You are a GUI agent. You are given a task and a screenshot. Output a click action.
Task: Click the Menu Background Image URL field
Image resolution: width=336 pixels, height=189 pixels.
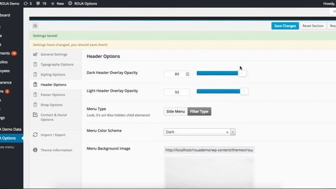209,150
